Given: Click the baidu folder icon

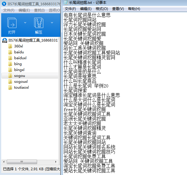Looking at the screenshot, I should [x=10, y=52].
